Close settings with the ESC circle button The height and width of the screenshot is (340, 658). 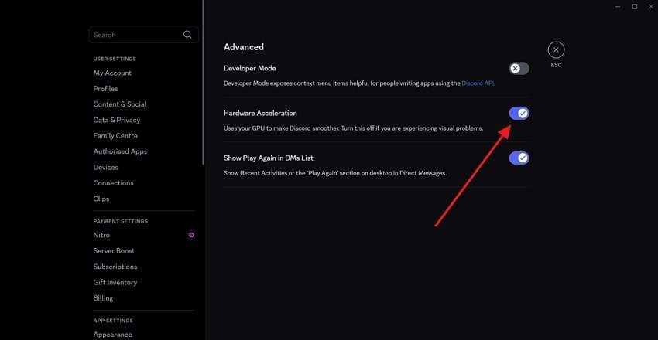tap(556, 50)
